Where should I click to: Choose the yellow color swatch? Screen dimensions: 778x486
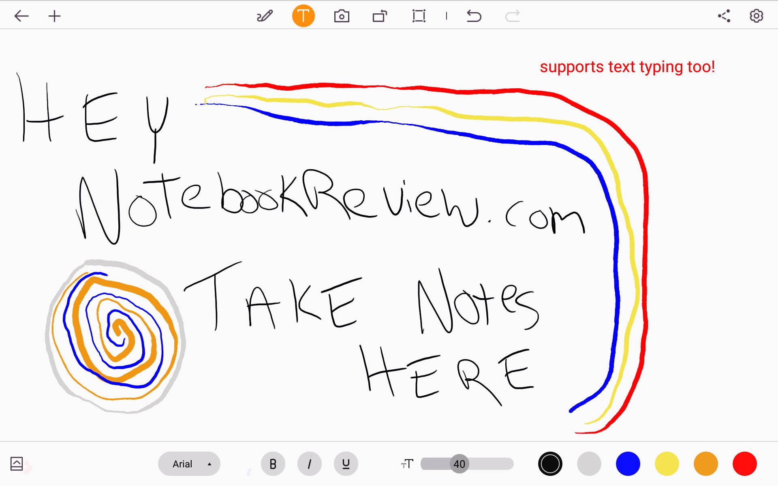[667, 464]
